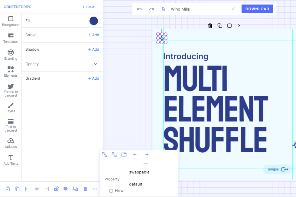
Task: Open the Uploads panel
Action: click(11, 143)
